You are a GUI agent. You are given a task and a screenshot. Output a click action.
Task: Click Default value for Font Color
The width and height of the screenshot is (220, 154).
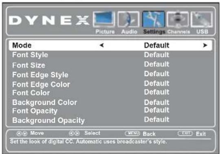click(156, 92)
